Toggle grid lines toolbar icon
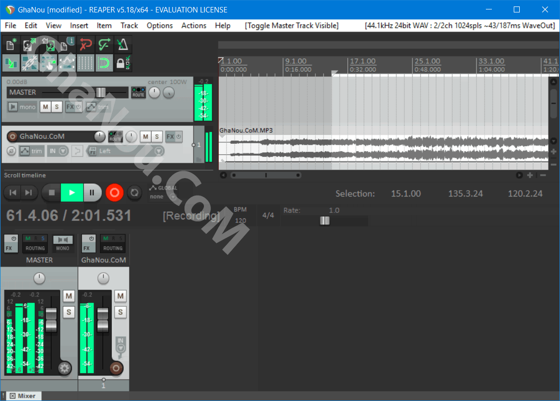Viewport: 560px width, 401px height. 86,63
